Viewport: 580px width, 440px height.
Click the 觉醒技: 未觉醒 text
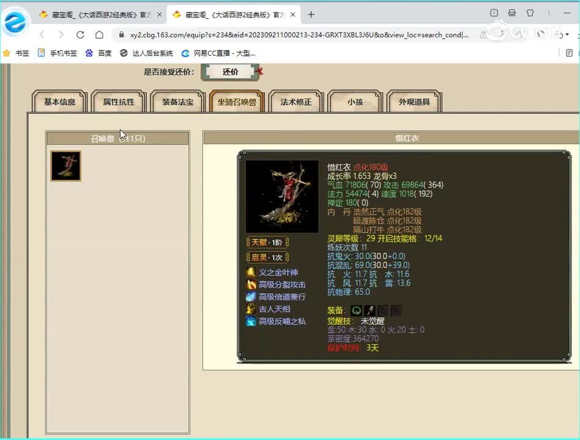(356, 321)
